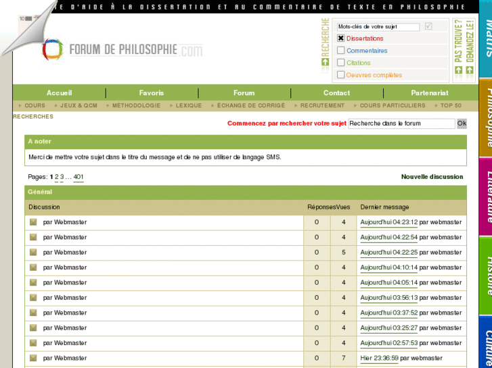The height and width of the screenshot is (368, 492).
Task: Open the MÉTHODOLOGIE submenu link
Action: point(136,105)
